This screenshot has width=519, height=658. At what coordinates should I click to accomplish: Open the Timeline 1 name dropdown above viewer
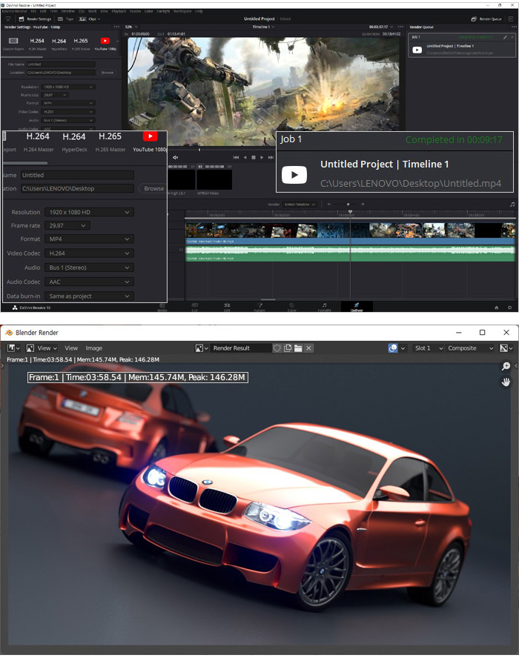pyautogui.click(x=263, y=27)
